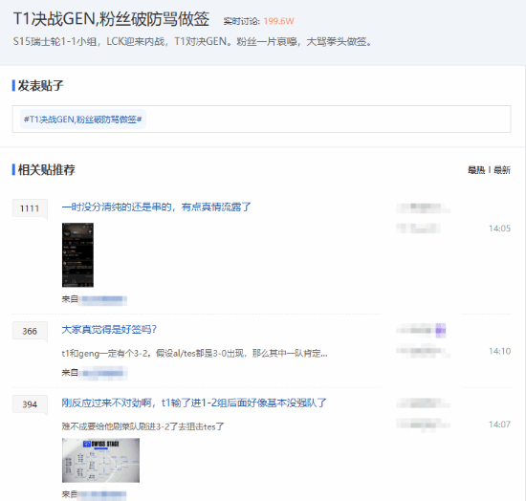
Task: Open the Swiss Stage bracket thumbnail
Action: pyautogui.click(x=100, y=460)
